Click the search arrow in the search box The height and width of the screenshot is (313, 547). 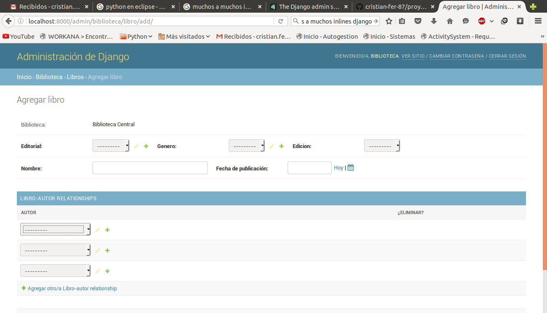(376, 21)
